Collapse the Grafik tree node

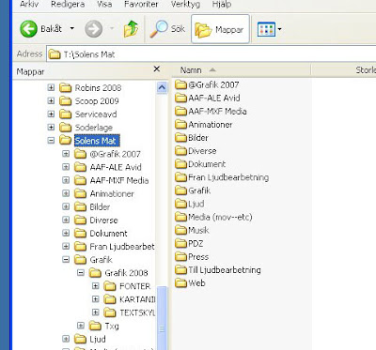66,259
